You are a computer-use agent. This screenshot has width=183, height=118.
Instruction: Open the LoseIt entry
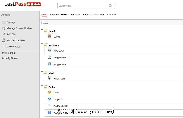pyautogui.click(x=57, y=37)
